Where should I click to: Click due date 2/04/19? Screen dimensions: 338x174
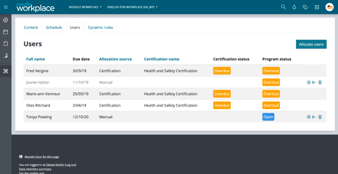pyautogui.click(x=80, y=105)
